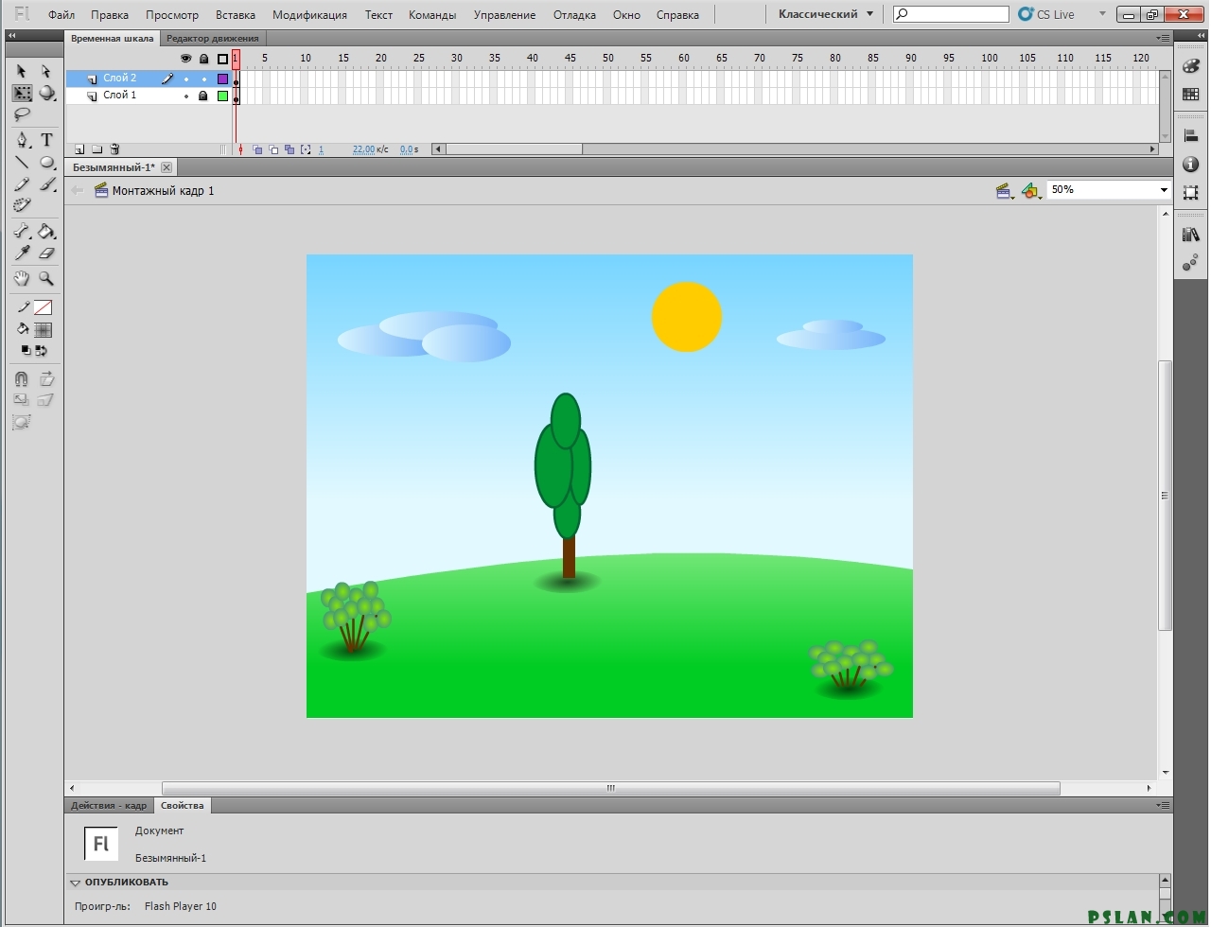
Task: Open properties panel options menu
Action: [1163, 806]
